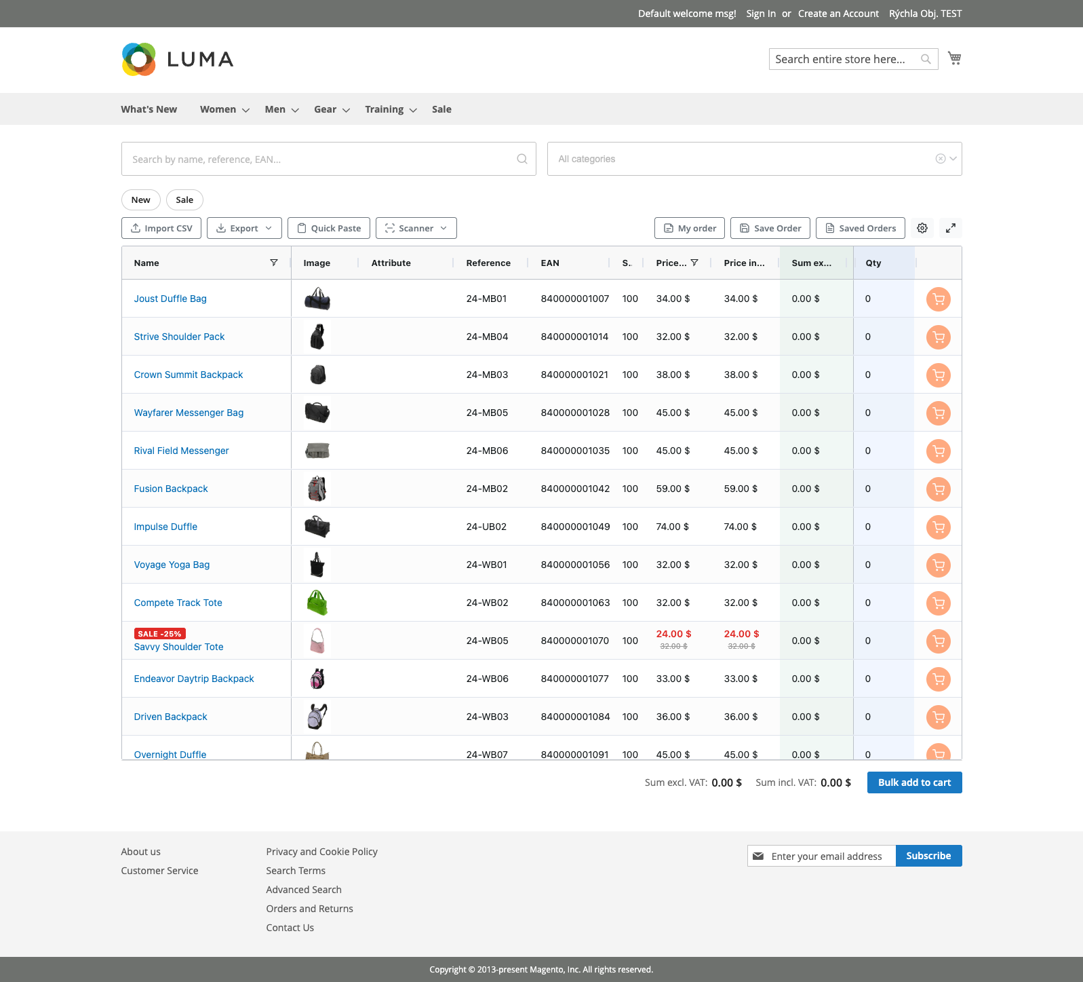Open Contact Us link
Viewport: 1083px width, 982px height.
290,928
